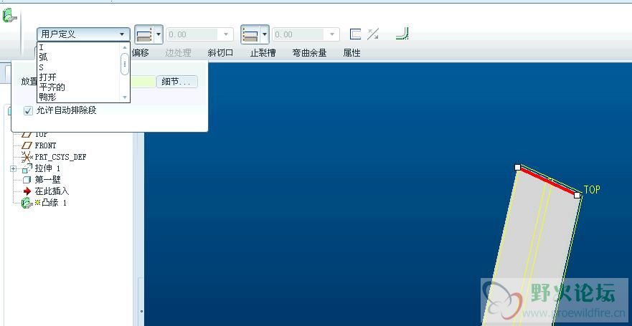This screenshot has width=632, height=326.
Task: Click the red insert-here arrow icon
Action: 27,191
